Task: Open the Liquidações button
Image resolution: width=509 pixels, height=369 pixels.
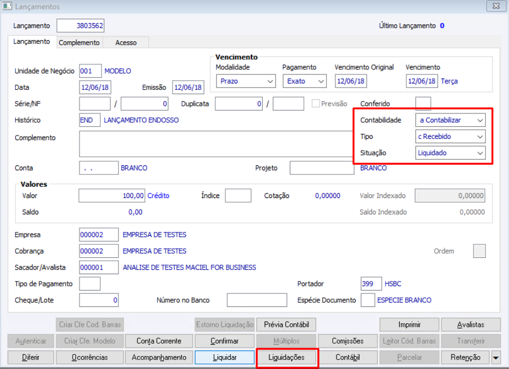Action: point(286,358)
